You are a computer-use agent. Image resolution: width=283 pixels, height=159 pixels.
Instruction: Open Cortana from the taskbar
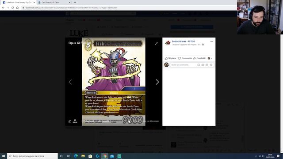click(x=61, y=156)
